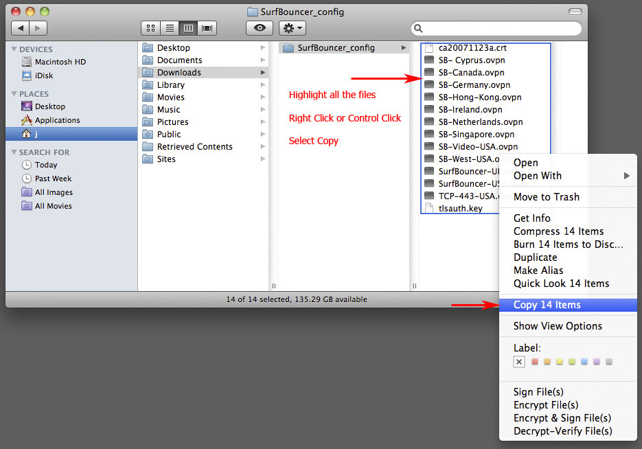Collapse the SEARCH FOR sidebar section
This screenshot has width=642, height=449.
pos(14,152)
